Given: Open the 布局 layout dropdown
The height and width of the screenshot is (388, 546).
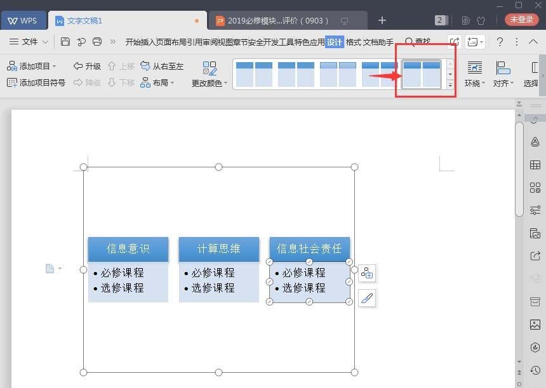Looking at the screenshot, I should 157,83.
